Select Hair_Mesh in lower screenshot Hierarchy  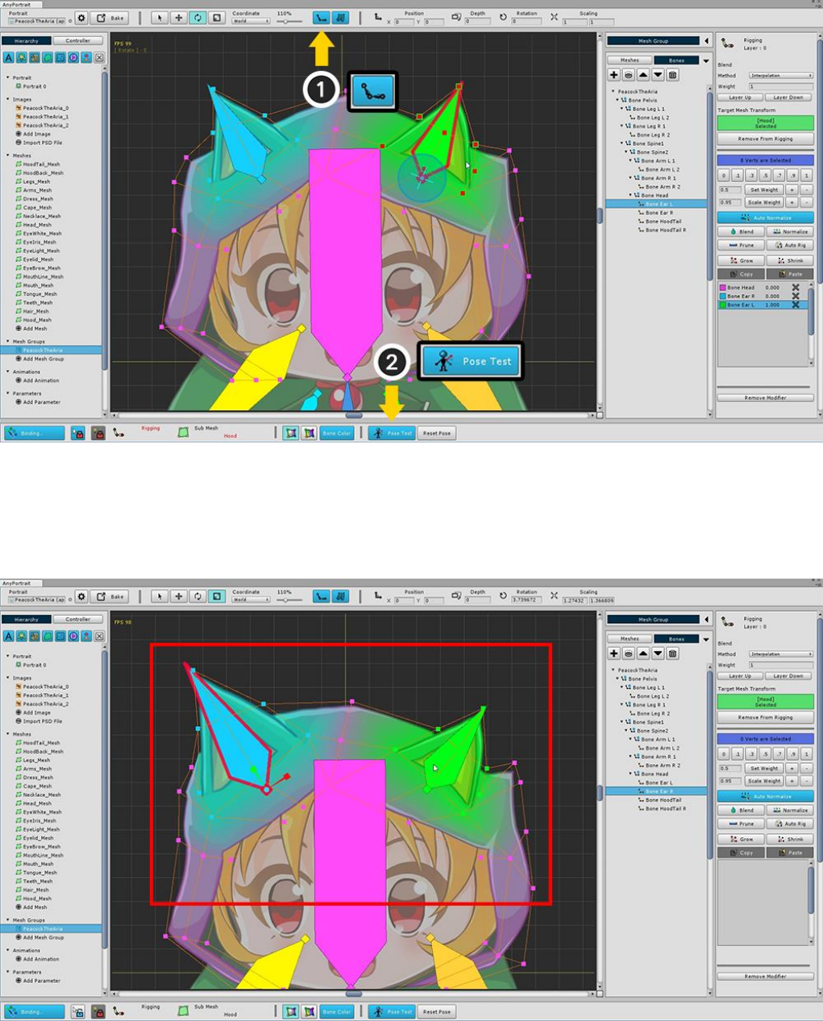pos(36,890)
